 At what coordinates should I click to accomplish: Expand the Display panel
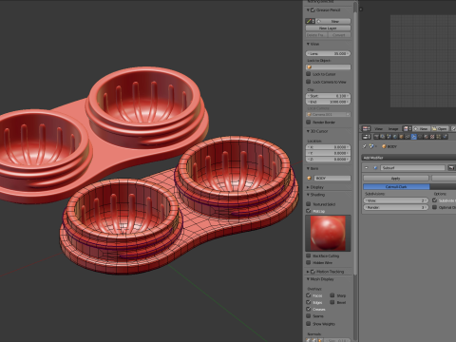308,187
